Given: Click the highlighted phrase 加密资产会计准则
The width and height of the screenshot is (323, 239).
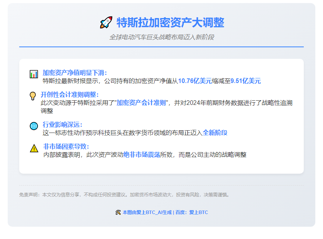Looking at the screenshot, I should pos(141,103).
